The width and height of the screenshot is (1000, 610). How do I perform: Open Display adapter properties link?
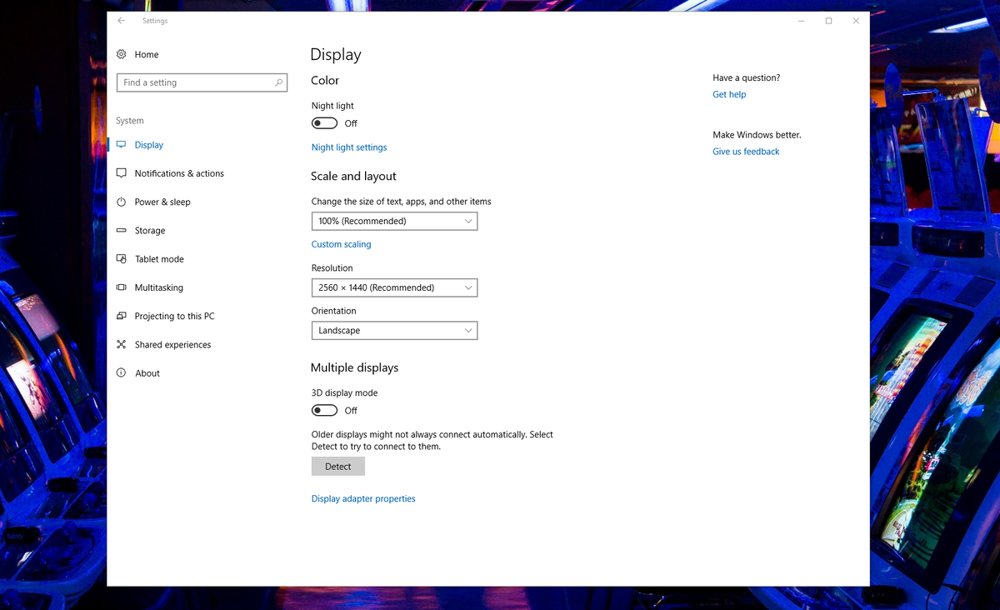click(362, 498)
